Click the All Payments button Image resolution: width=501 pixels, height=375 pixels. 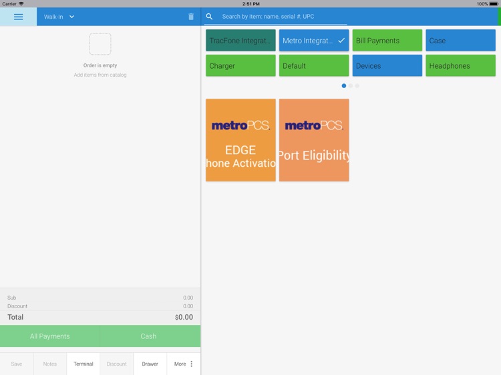50,336
